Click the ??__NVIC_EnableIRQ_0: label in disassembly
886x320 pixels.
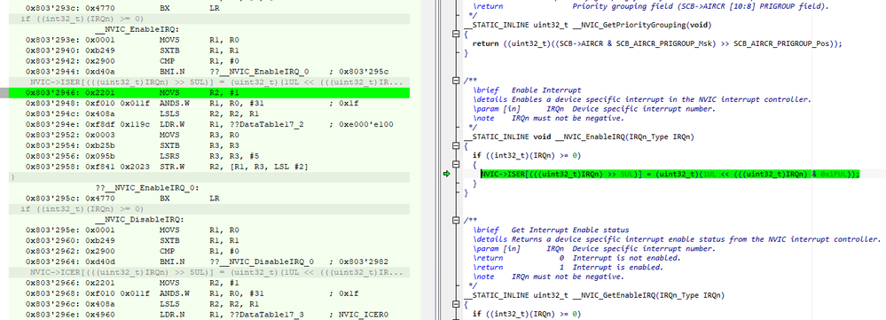tap(147, 187)
